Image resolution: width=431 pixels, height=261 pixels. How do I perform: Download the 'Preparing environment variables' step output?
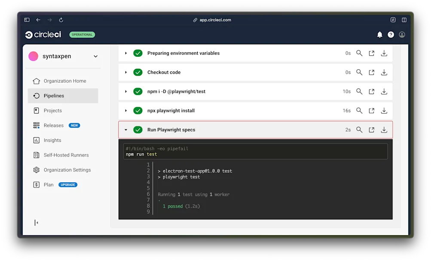pyautogui.click(x=384, y=53)
